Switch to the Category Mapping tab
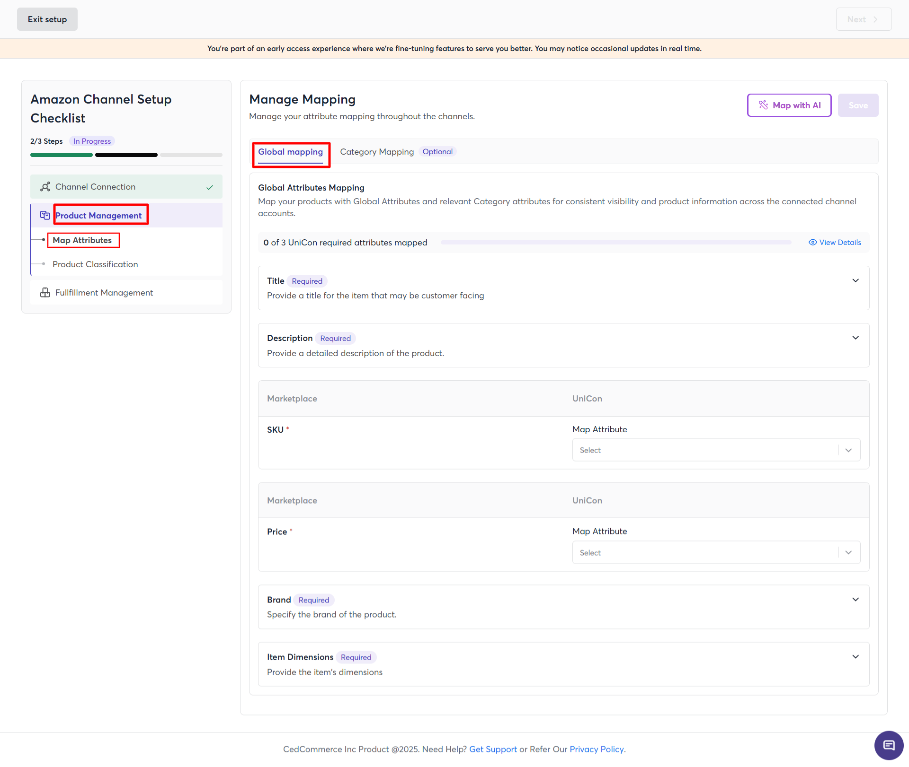 [377, 152]
